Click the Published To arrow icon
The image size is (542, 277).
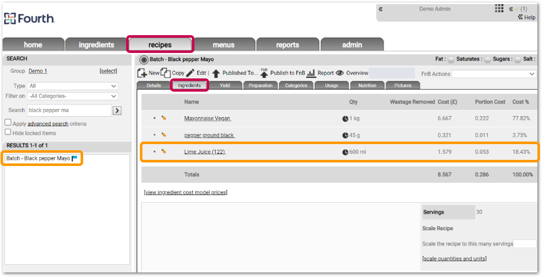tap(216, 73)
